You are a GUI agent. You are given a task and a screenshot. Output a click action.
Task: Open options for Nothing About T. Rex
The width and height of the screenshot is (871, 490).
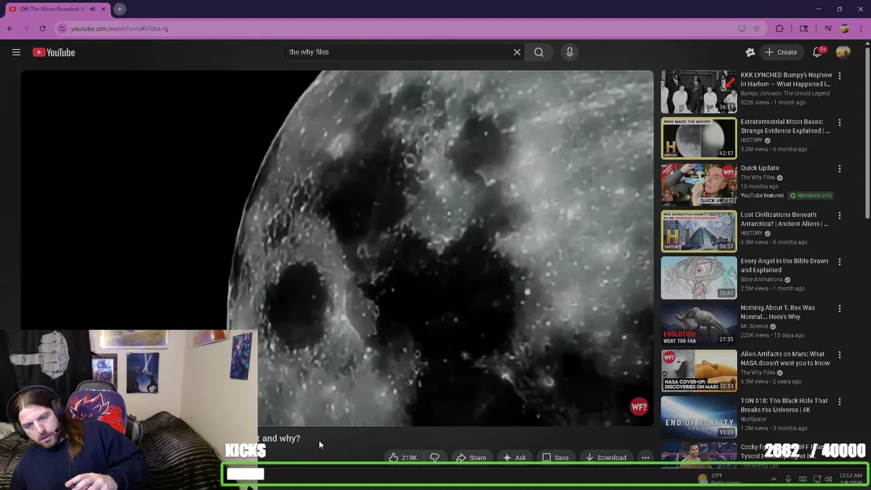[x=839, y=308]
